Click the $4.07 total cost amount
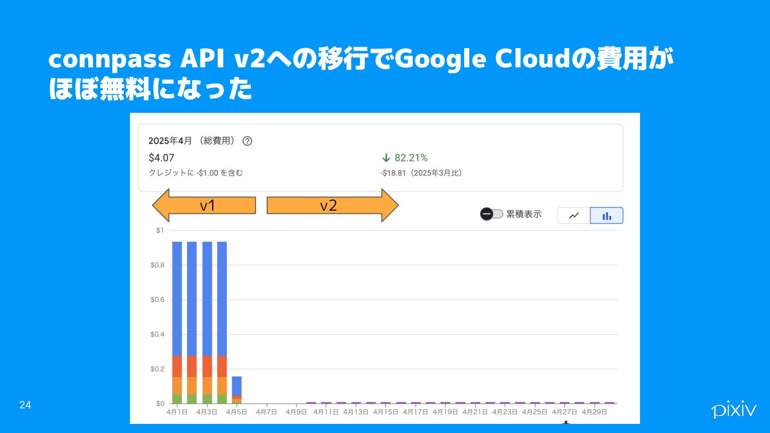This screenshot has height=433, width=770. coord(161,158)
